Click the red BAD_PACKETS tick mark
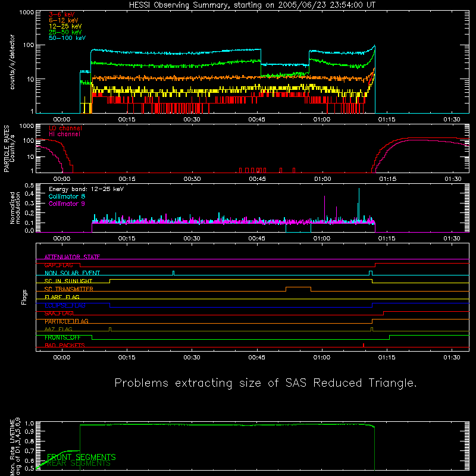 [x=364, y=345]
